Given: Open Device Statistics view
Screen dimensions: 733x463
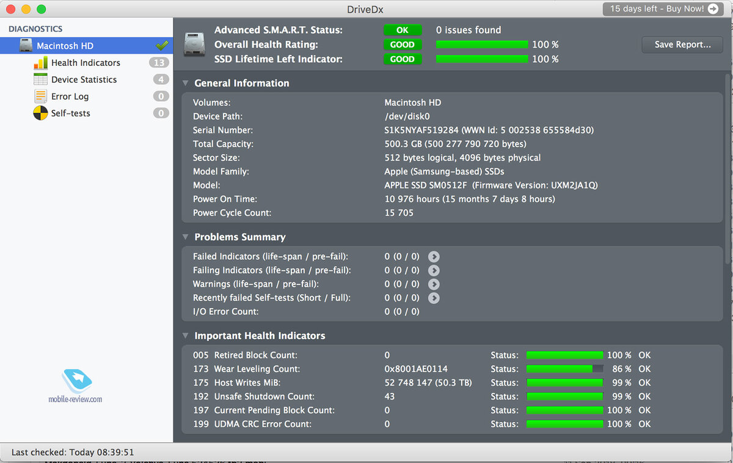Looking at the screenshot, I should coord(87,79).
